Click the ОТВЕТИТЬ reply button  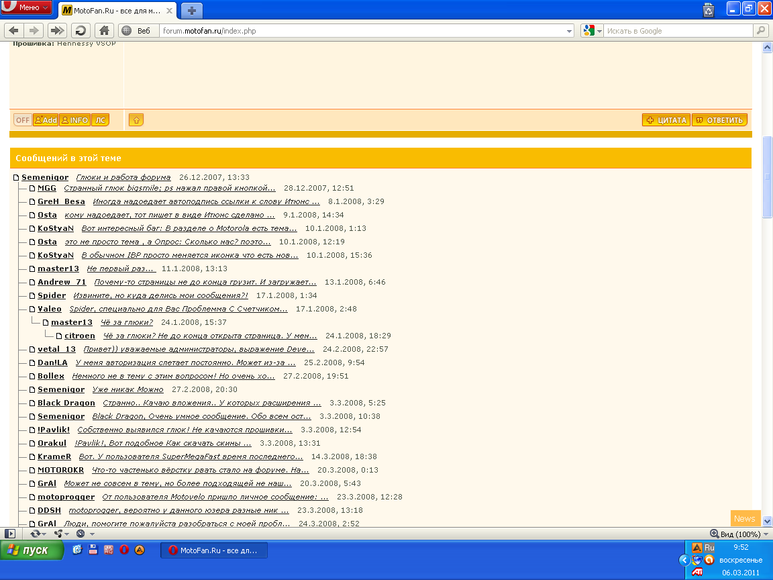pos(720,120)
